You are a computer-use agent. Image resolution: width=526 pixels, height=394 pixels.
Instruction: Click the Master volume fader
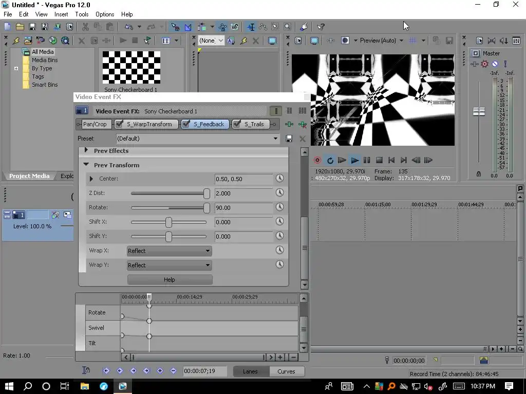coord(479,111)
